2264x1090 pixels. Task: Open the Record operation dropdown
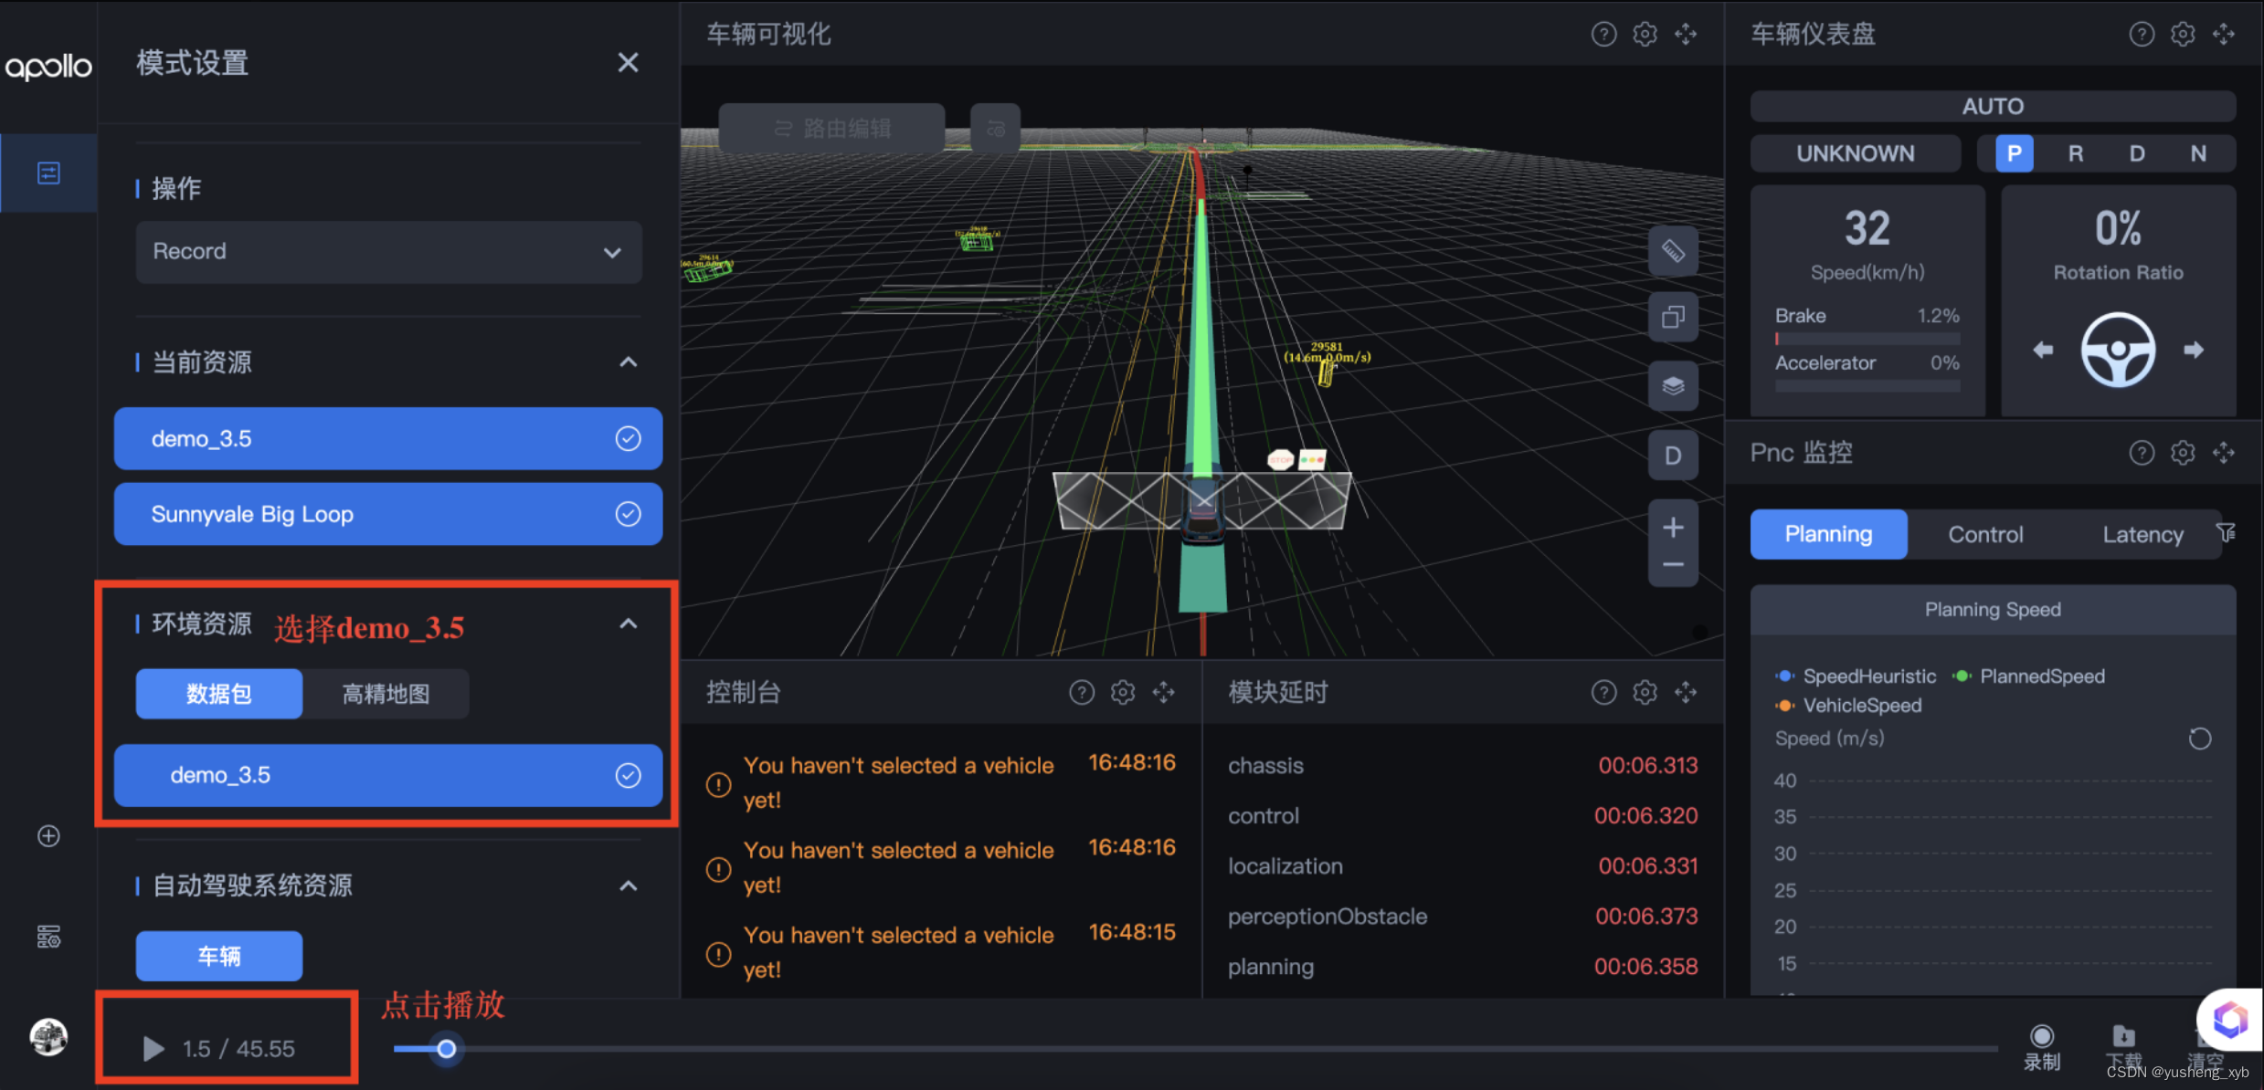click(388, 252)
